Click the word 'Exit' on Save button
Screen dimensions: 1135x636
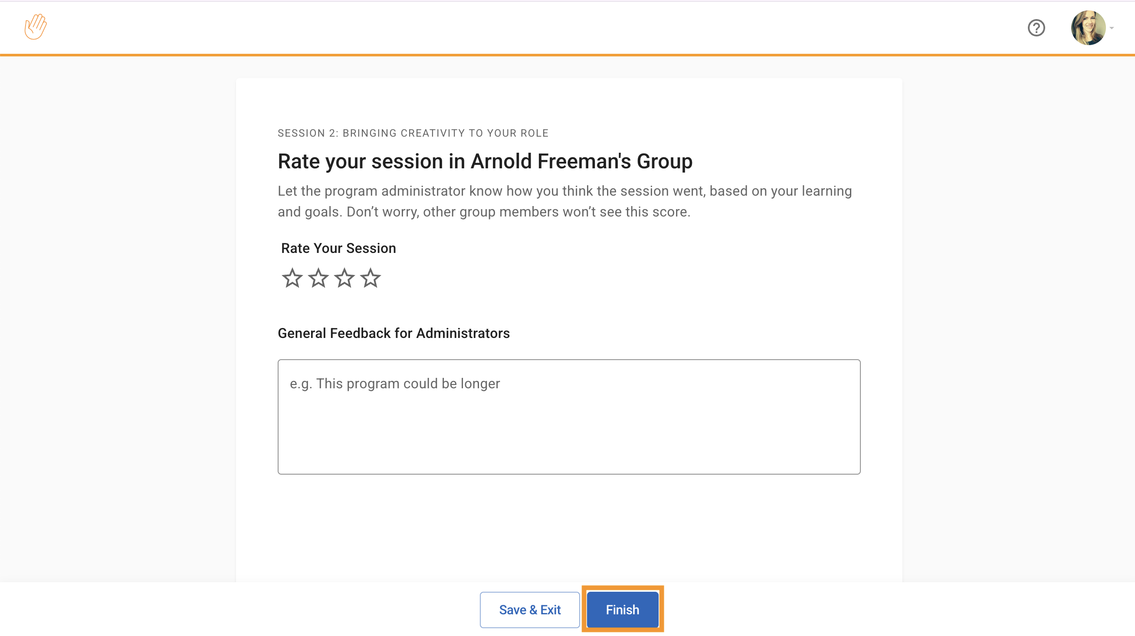pyautogui.click(x=551, y=610)
